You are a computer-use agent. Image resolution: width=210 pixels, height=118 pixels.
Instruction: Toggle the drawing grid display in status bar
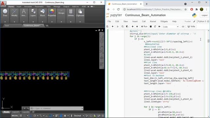(21, 116)
